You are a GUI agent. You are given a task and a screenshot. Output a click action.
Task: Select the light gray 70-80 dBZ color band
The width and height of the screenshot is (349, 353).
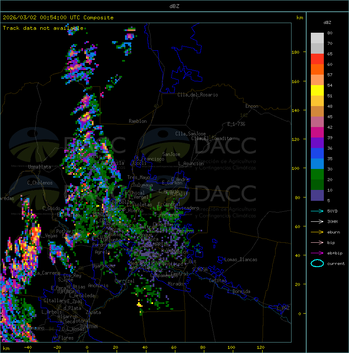tap(317, 38)
